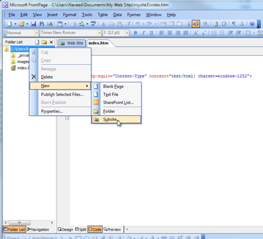Toggle Show All paragraph marks
263x239 pixels.
point(234,24)
